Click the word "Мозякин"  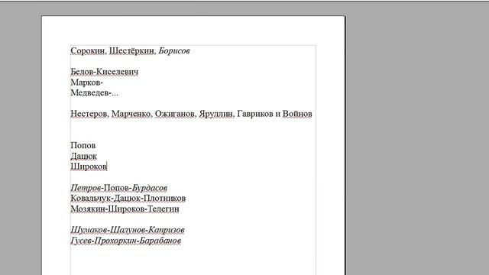[88, 209]
